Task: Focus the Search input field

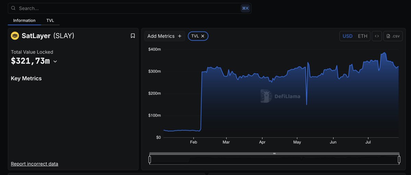Action: coord(129,8)
